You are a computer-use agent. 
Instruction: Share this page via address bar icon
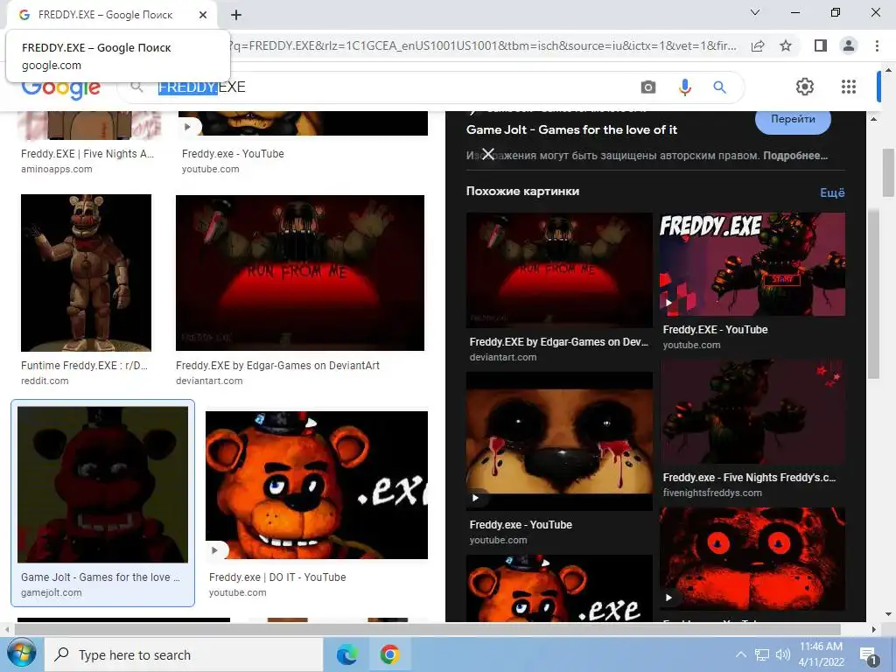758,45
